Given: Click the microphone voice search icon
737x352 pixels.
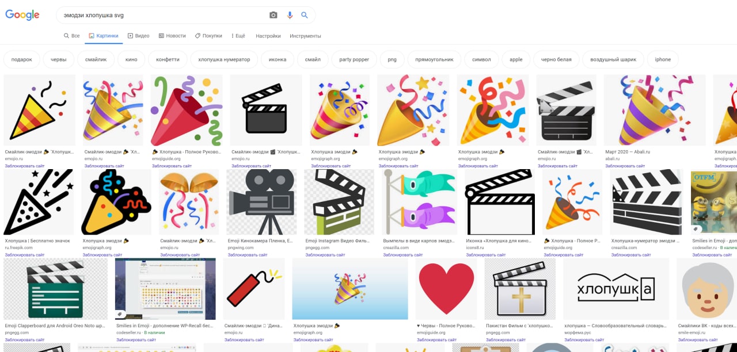Looking at the screenshot, I should (x=290, y=15).
